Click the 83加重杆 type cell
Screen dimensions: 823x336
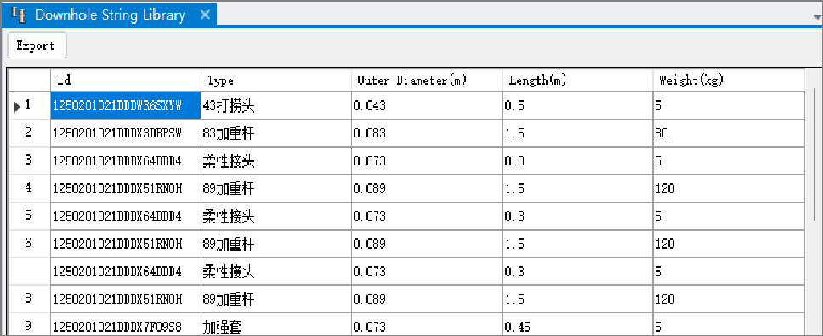(x=276, y=133)
